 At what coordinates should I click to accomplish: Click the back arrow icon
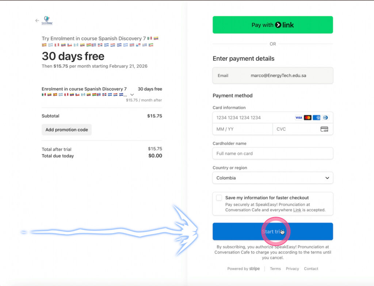point(37,20)
